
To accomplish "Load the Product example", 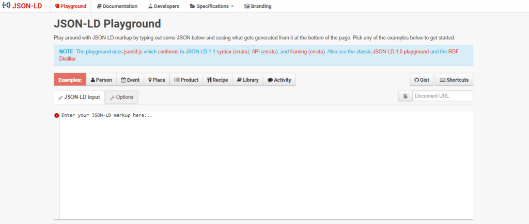I will 186,80.
